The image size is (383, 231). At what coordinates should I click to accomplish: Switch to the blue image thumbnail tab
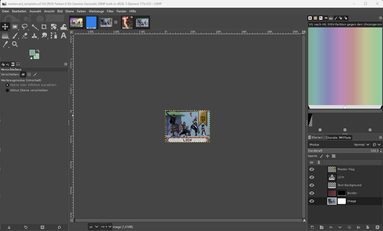point(91,23)
